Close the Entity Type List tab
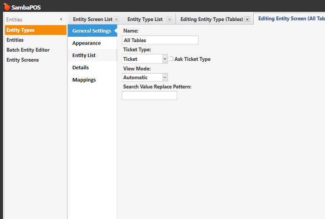 pos(169,20)
